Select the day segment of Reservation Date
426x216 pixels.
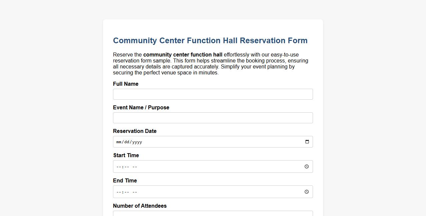click(127, 142)
